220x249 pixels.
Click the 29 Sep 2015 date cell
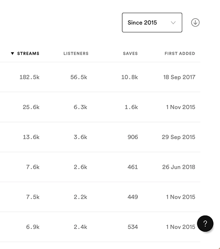179,137
